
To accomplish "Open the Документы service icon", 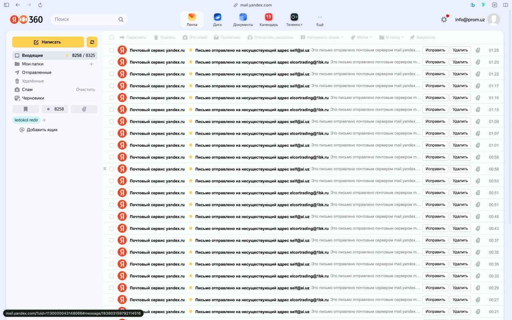I will (x=243, y=19).
